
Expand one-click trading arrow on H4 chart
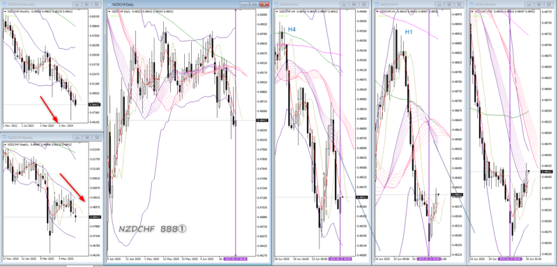click(x=276, y=11)
